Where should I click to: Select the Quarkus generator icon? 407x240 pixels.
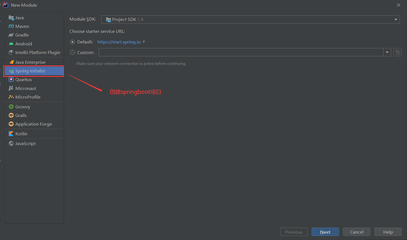click(11, 79)
